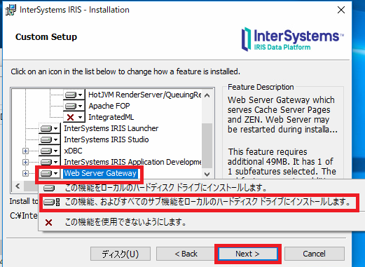
Task: Go back with the < Back button
Action: (186, 254)
